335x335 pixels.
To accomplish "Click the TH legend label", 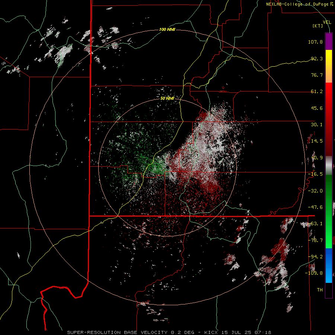I will click(x=320, y=290).
